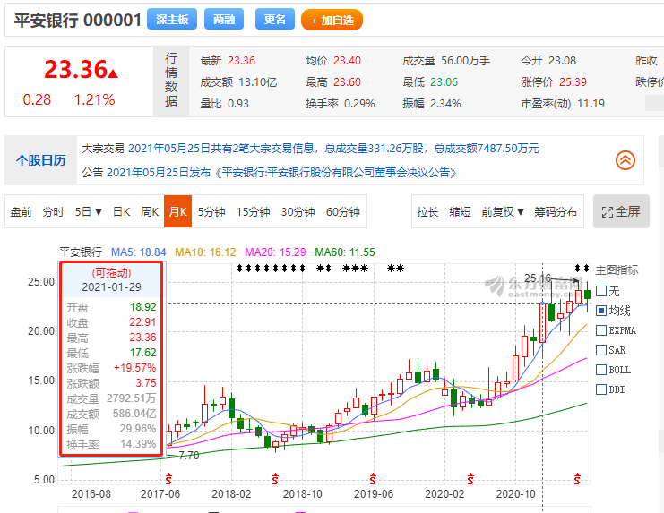The image size is (664, 513).
Task: Click the 全屏 fullscreen button
Action: pos(621,211)
